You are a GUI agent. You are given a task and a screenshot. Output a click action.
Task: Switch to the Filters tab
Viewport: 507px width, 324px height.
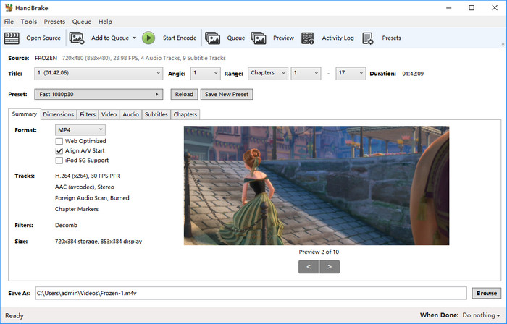[88, 114]
